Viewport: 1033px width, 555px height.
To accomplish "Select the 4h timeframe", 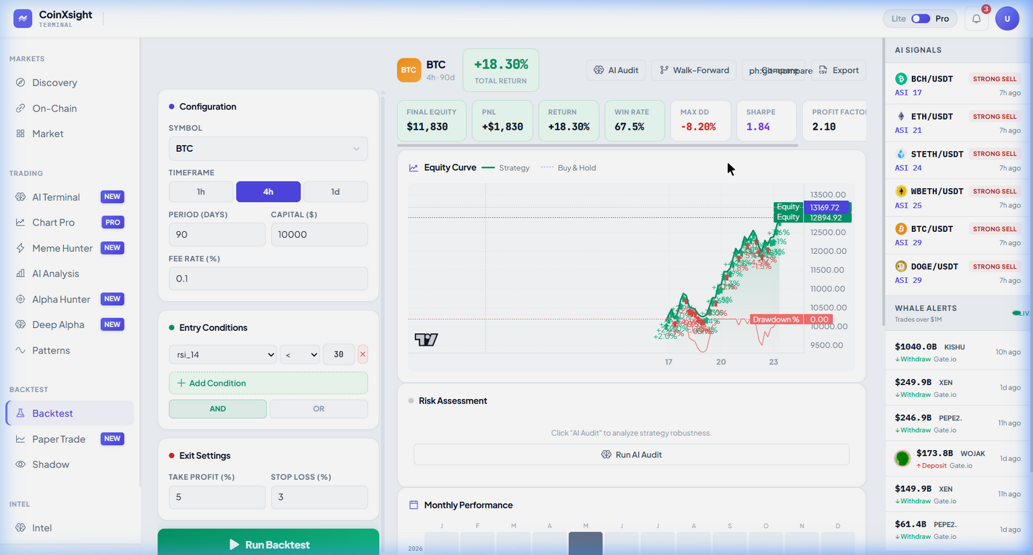I will click(x=268, y=191).
